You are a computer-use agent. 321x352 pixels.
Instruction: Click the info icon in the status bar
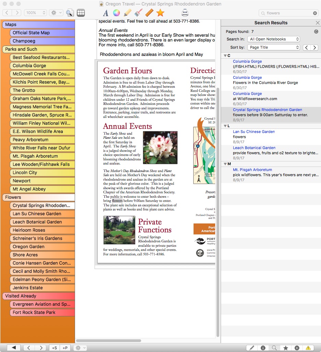tap(263, 348)
